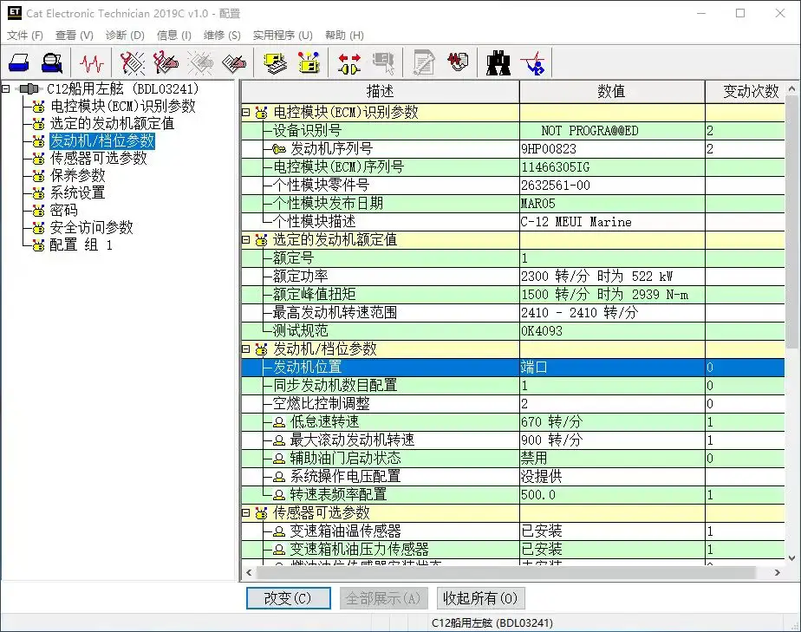Click the person icon beside 系统操作电压配置
Viewport: 801px width, 632px height.
pyautogui.click(x=279, y=477)
